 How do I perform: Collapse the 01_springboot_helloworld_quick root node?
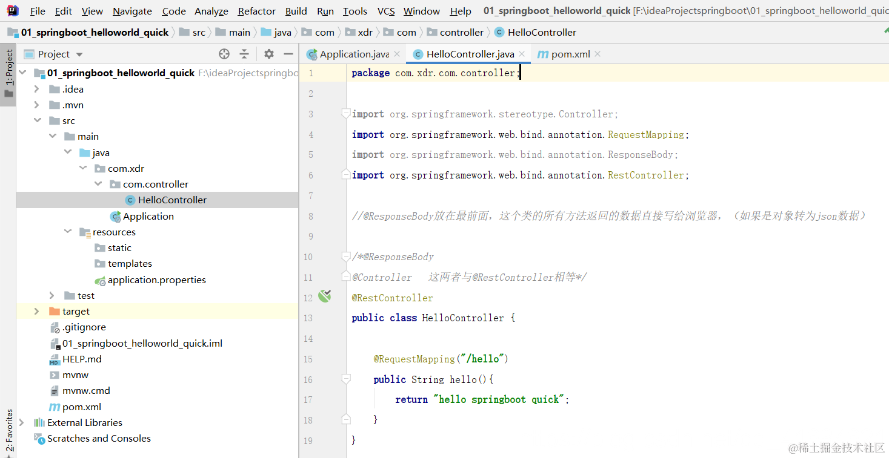(x=23, y=73)
